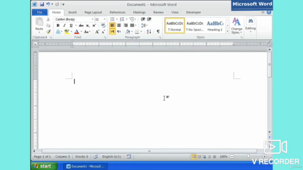The image size is (303, 170).
Task: Apply Subscript formatting
Action: [x=88, y=25]
